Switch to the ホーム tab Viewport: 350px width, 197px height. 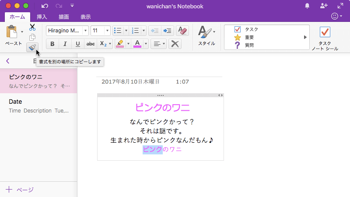[x=17, y=17]
